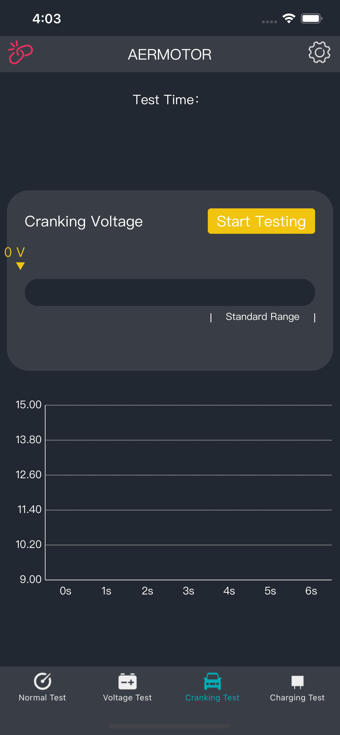
Task: Click the cranking voltage gauge bar
Action: click(170, 293)
